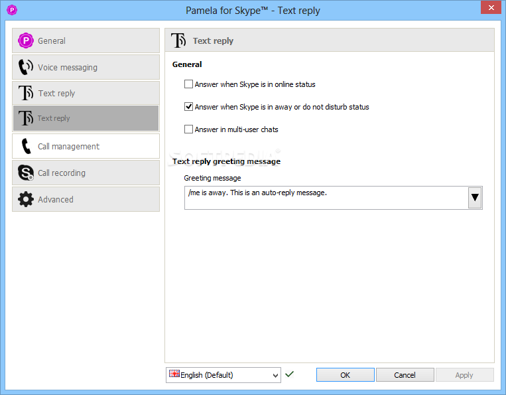Click the Advanced gear icon
The height and width of the screenshot is (395, 506).
26,199
